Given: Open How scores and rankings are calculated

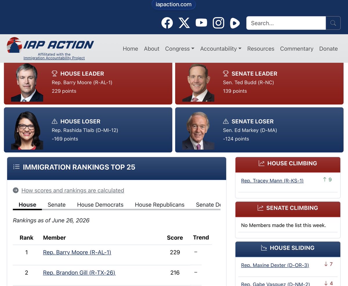Looking at the screenshot, I should click(x=73, y=190).
